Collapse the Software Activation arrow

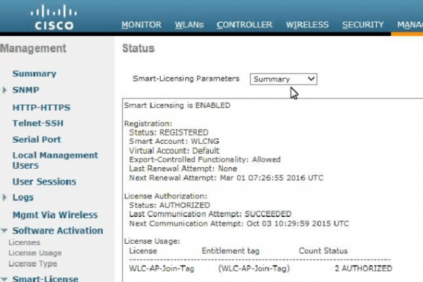click(x=5, y=231)
